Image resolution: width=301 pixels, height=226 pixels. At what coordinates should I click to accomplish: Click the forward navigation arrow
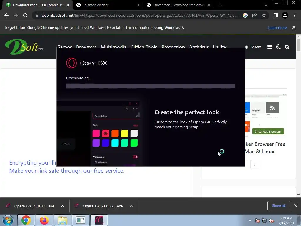click(x=16, y=15)
